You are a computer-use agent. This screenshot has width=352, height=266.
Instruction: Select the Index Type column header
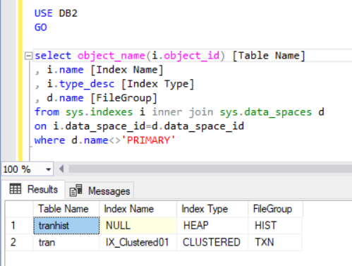(x=212, y=209)
